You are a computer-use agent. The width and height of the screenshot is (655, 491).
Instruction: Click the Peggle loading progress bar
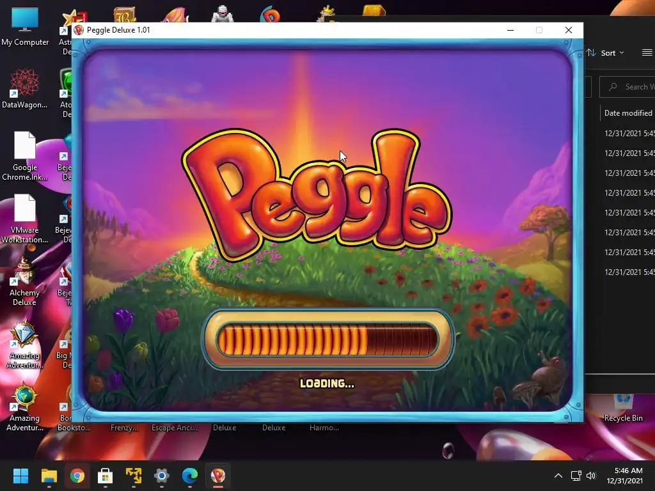327,339
